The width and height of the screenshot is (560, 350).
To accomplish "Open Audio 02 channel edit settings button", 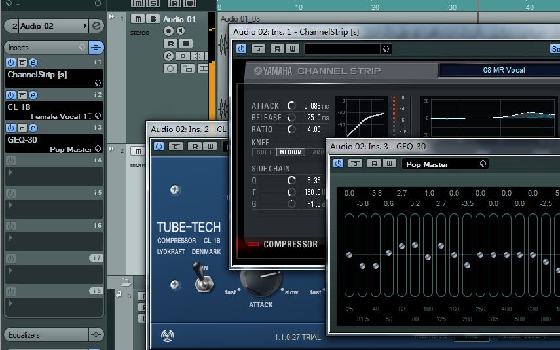I will pyautogui.click(x=96, y=26).
